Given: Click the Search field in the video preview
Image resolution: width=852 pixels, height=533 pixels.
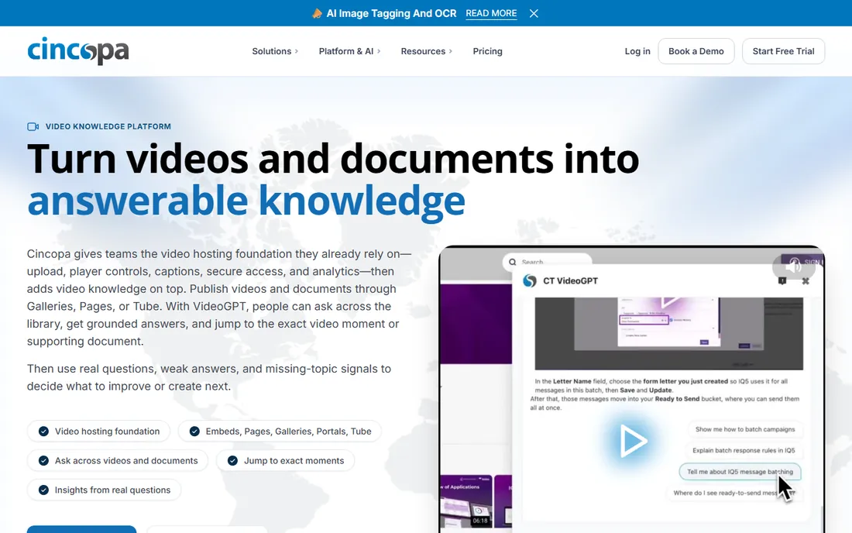Looking at the screenshot, I should (x=547, y=262).
